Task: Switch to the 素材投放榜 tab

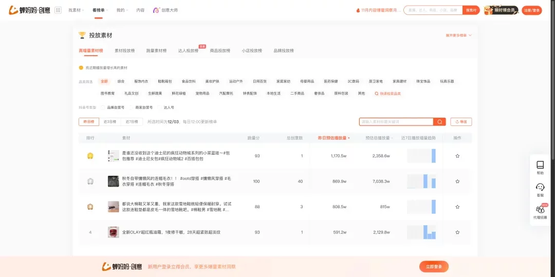Action: [124, 50]
